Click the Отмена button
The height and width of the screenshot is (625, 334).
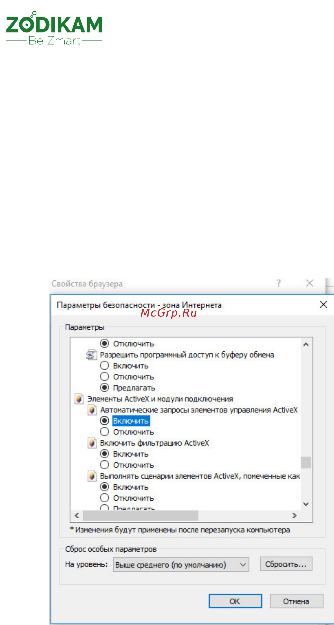296,601
